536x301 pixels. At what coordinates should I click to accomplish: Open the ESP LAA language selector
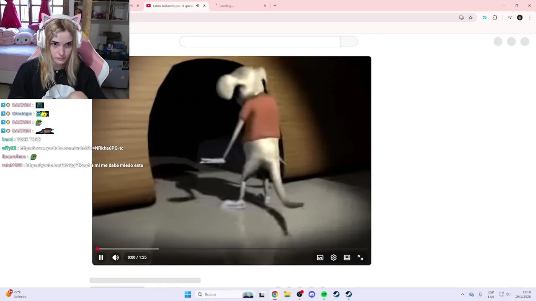point(491,294)
